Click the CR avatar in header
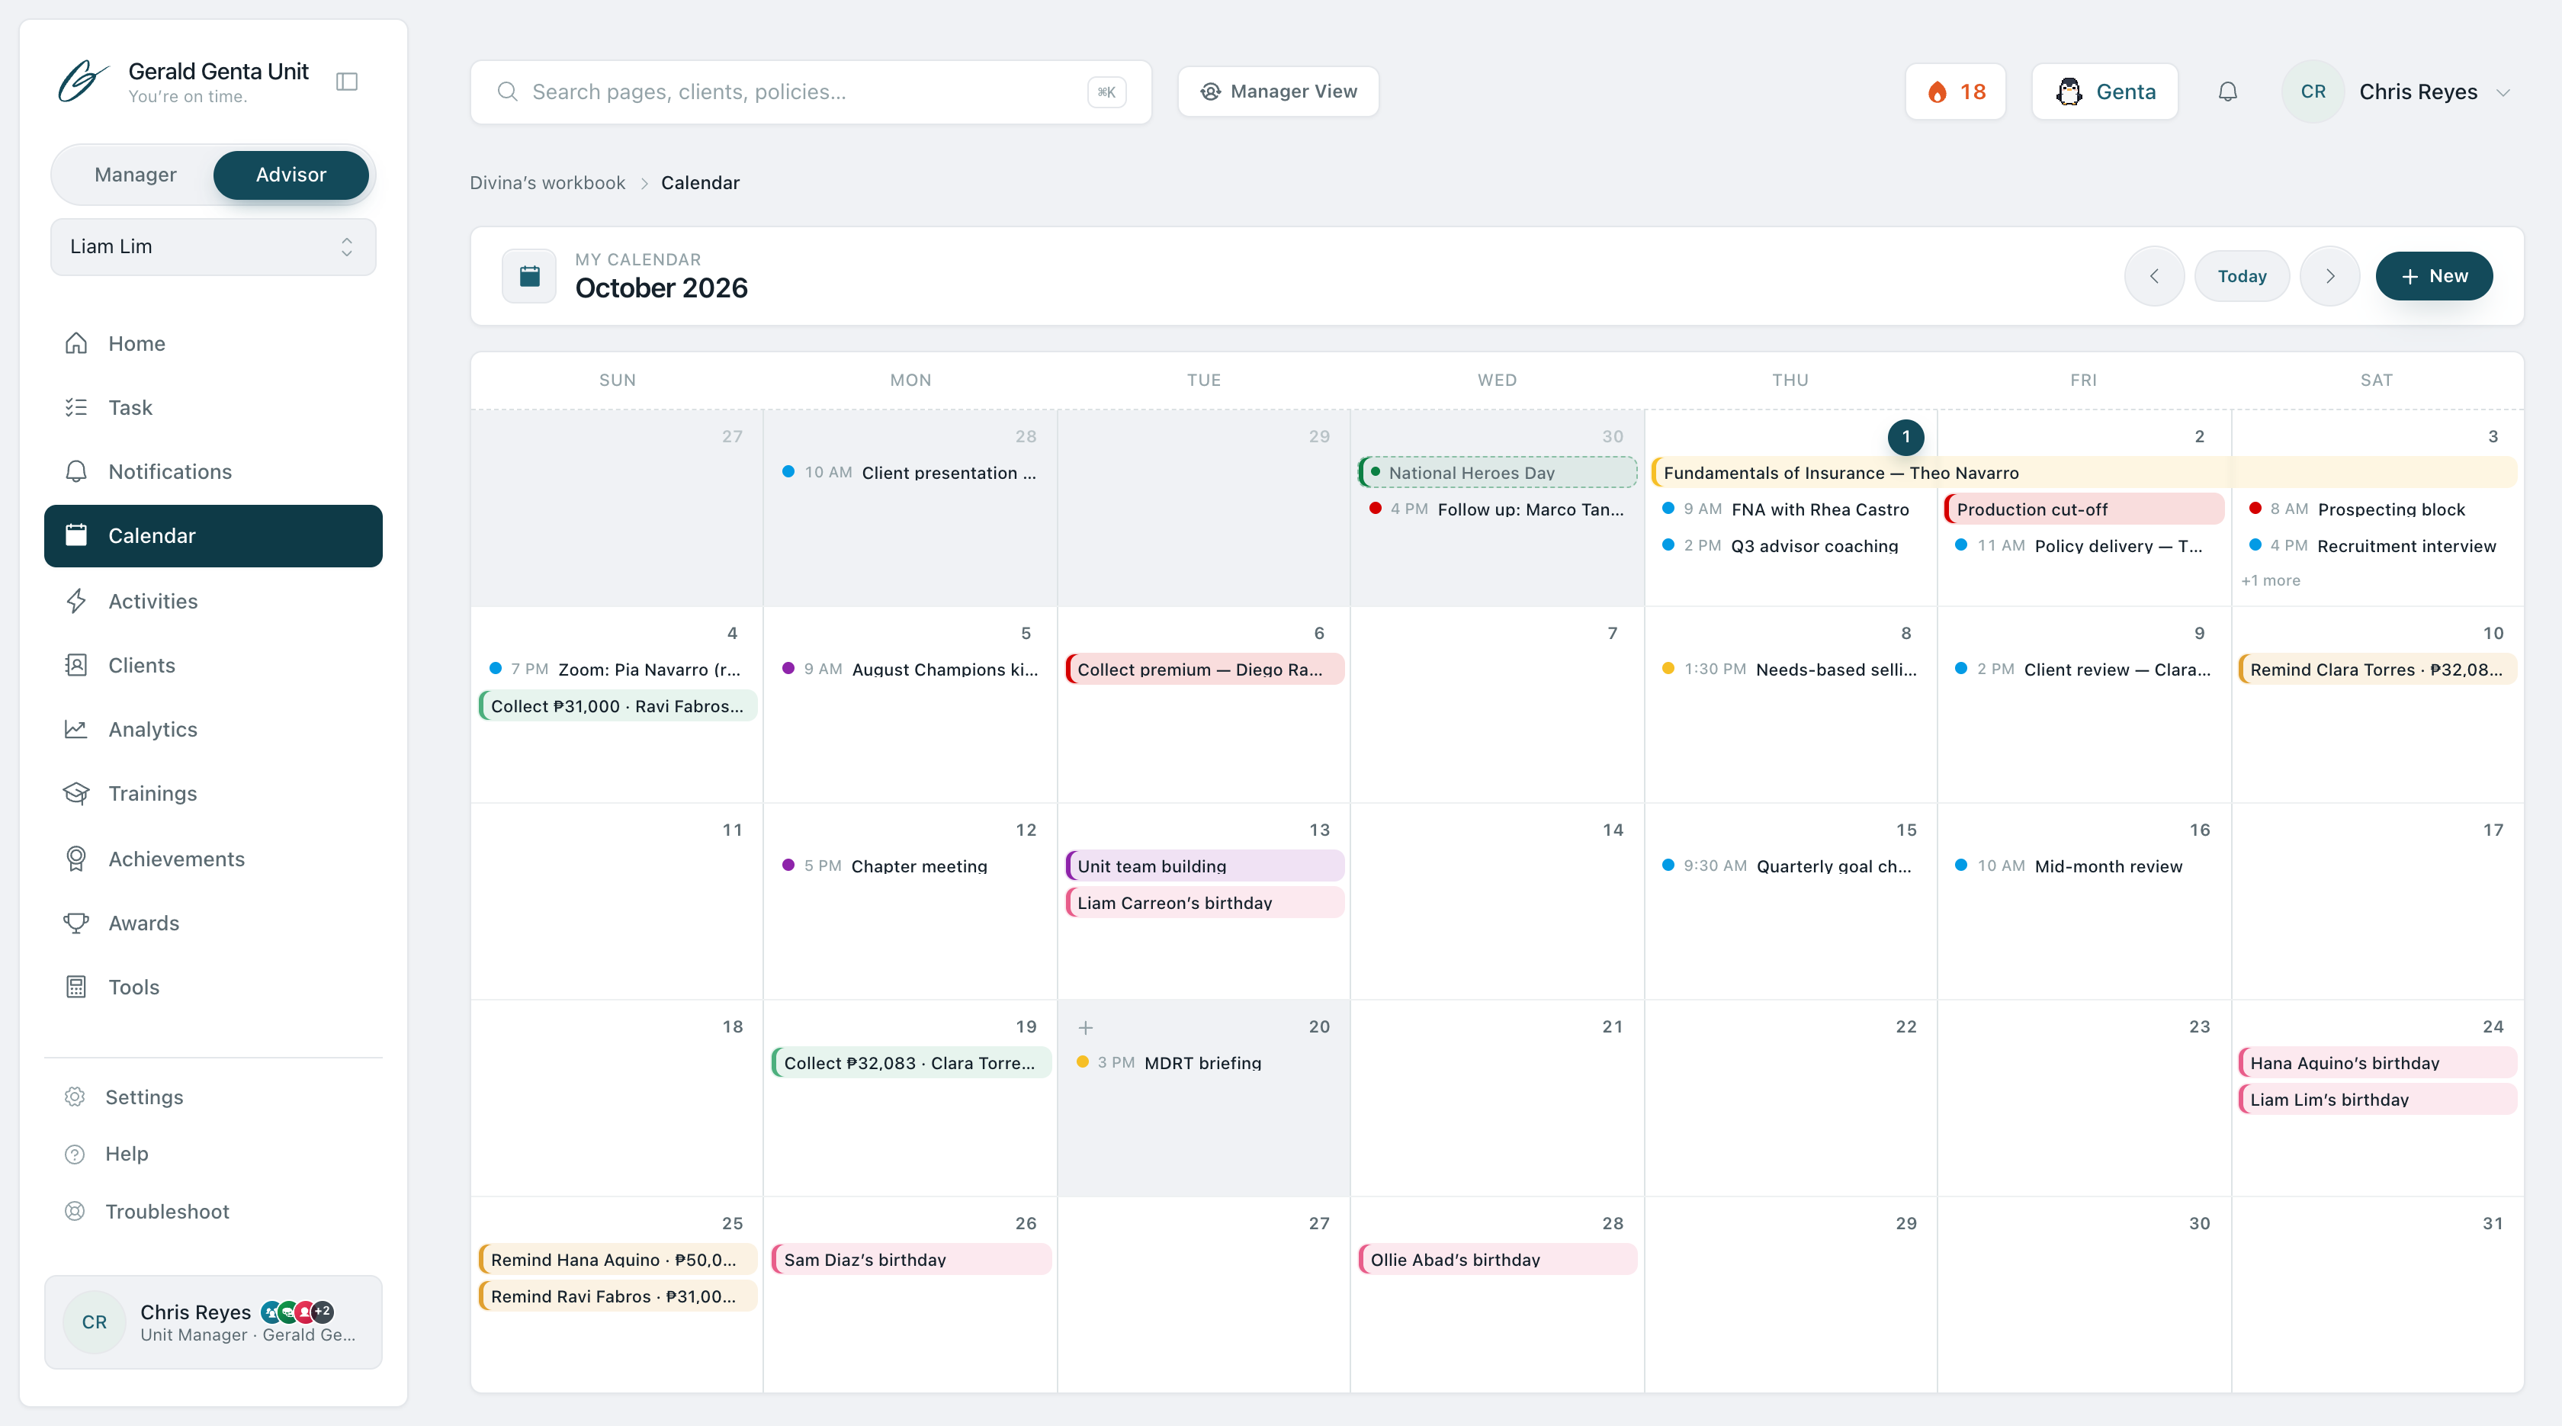This screenshot has width=2562, height=1426. pyautogui.click(x=2313, y=92)
